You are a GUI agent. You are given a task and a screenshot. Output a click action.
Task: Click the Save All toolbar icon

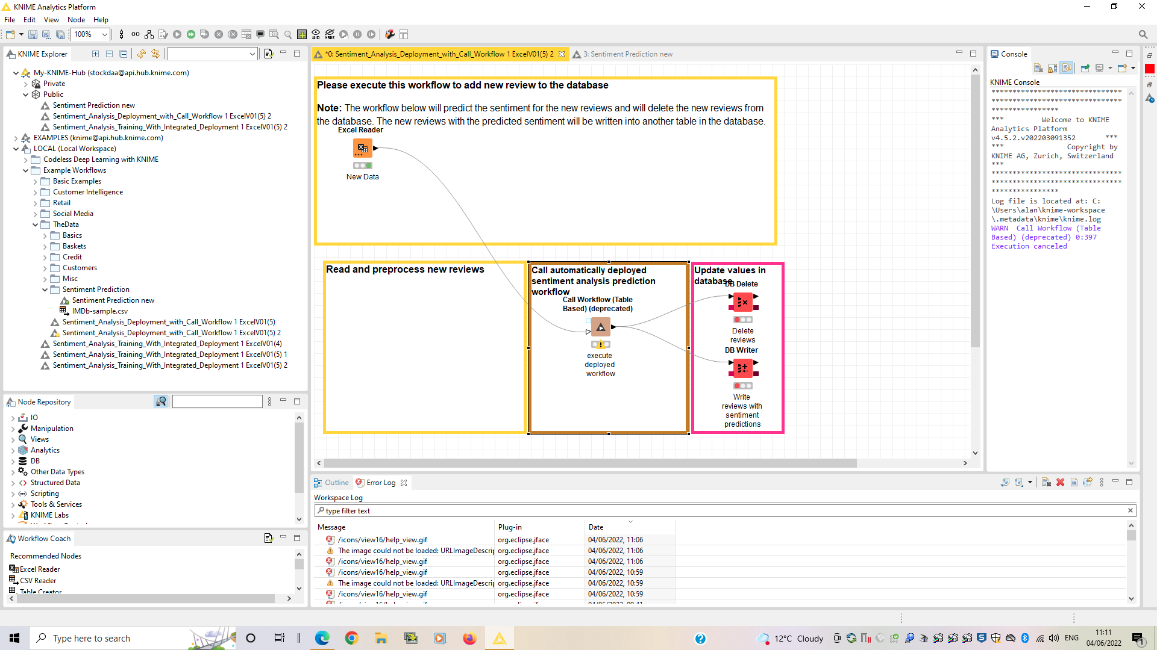[60, 34]
